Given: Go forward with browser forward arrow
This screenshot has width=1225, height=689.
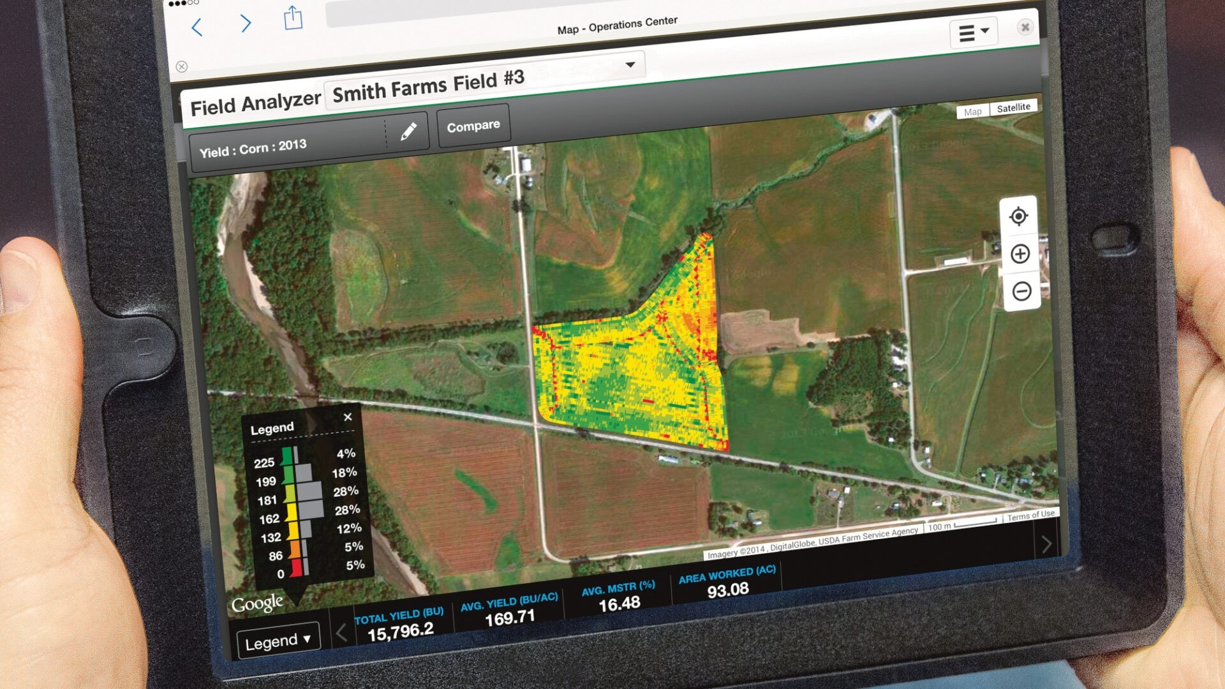Looking at the screenshot, I should point(246,24).
